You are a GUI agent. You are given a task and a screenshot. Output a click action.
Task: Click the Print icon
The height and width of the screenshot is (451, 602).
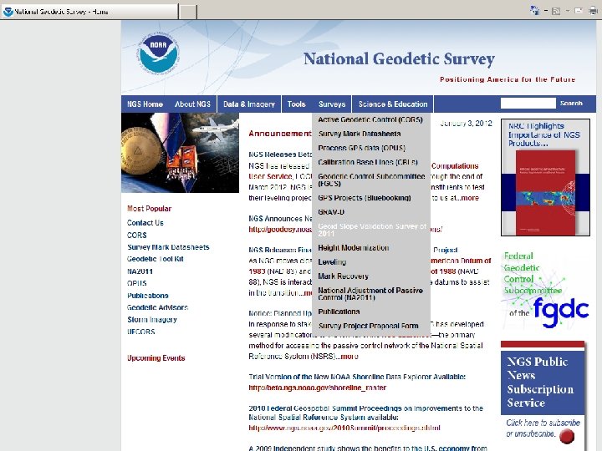pos(593,11)
